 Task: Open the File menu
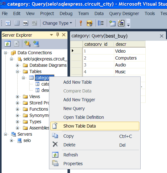point(5,13)
